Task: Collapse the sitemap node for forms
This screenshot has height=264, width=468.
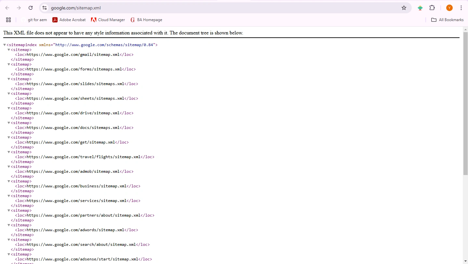Action: coord(9,64)
